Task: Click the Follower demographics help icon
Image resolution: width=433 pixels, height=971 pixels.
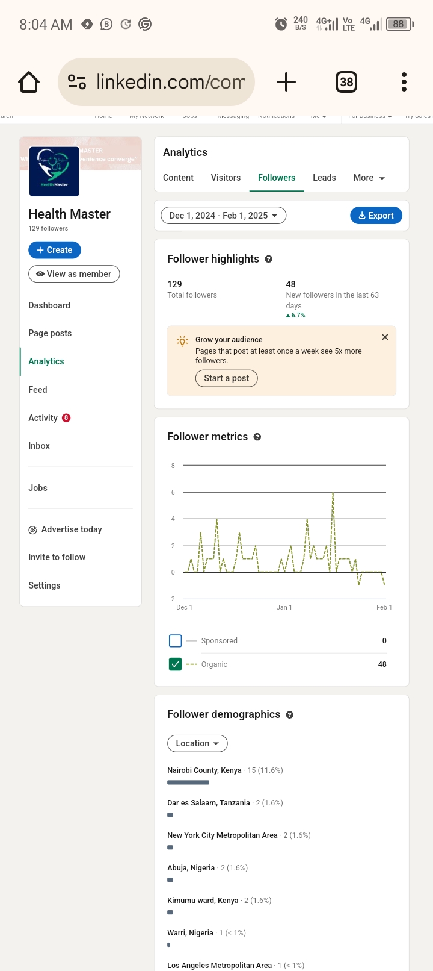Action: coord(290,714)
